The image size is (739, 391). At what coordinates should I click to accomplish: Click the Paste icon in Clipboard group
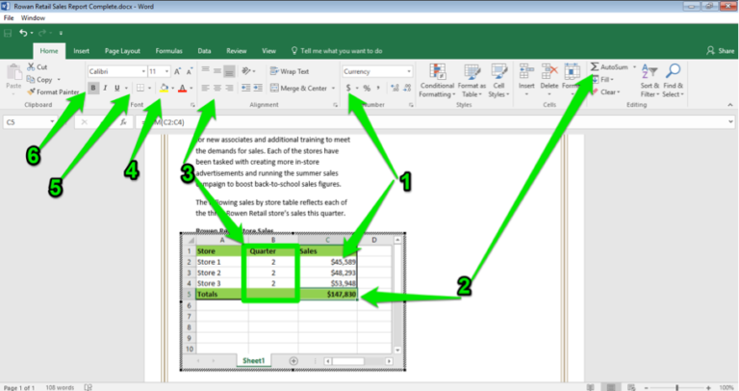(13, 73)
